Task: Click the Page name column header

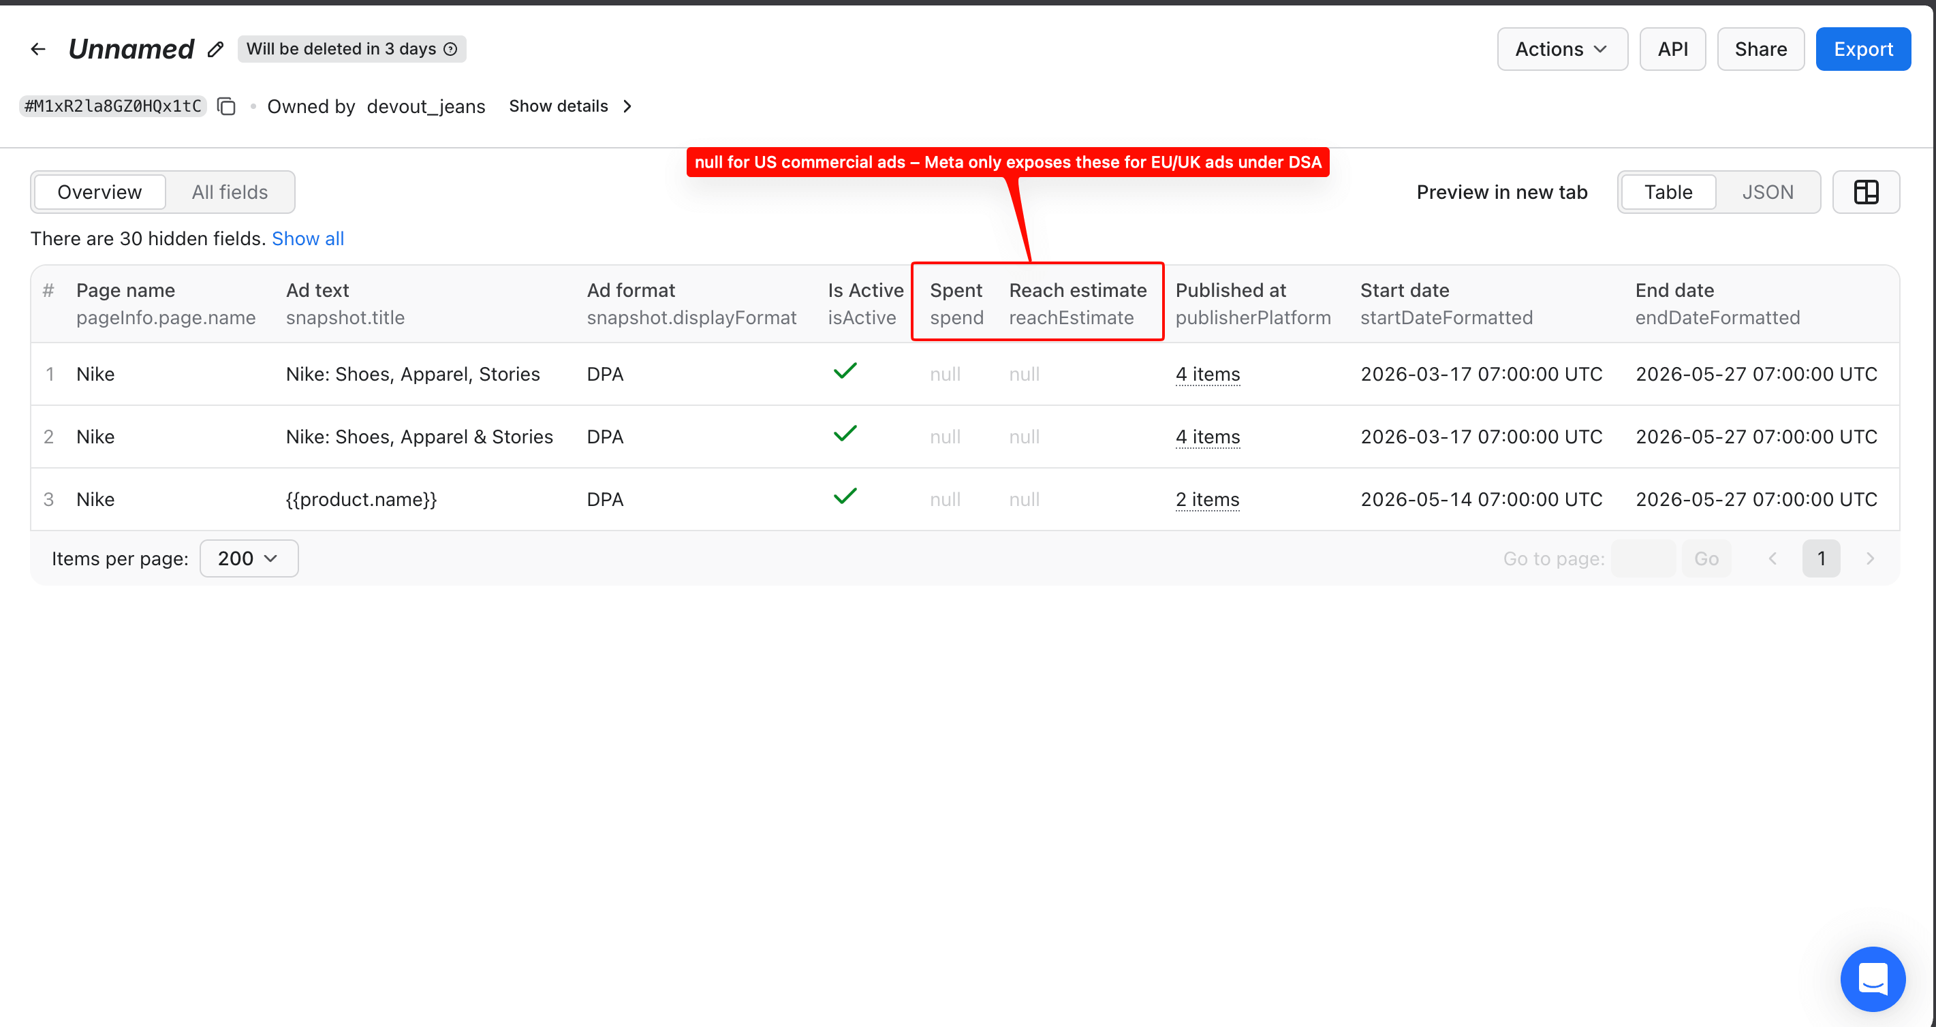Action: point(166,304)
